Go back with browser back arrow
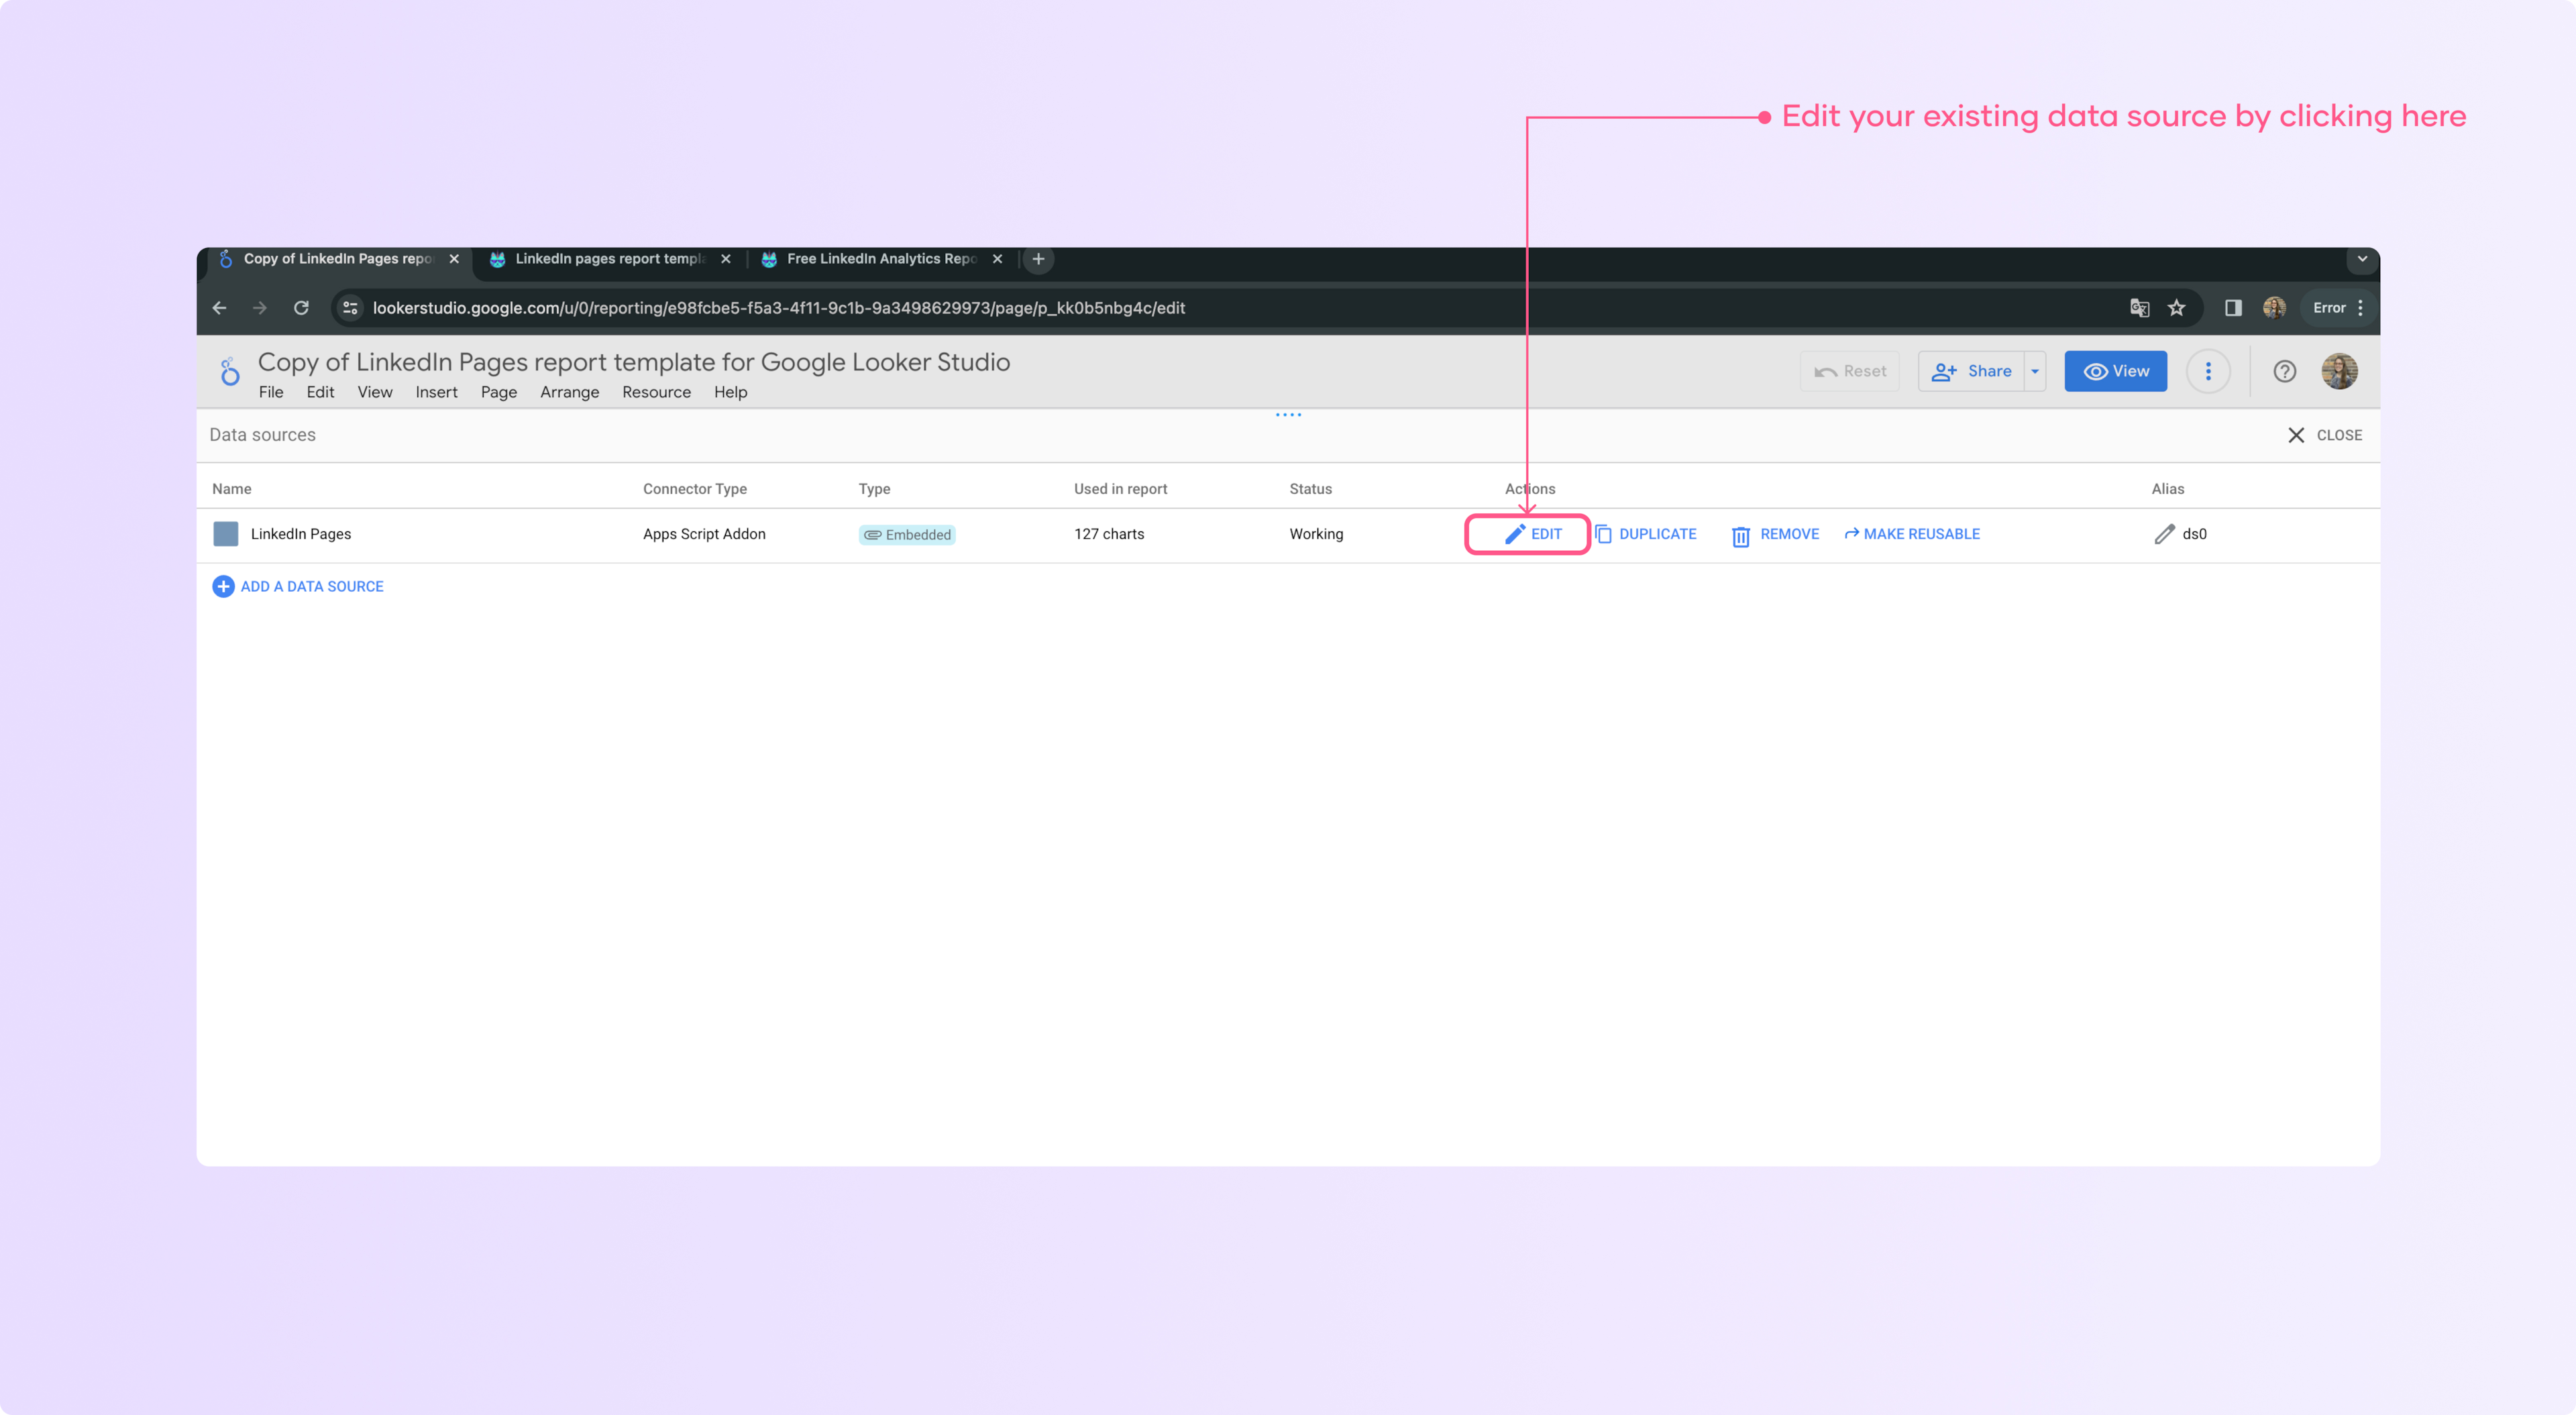 point(220,308)
